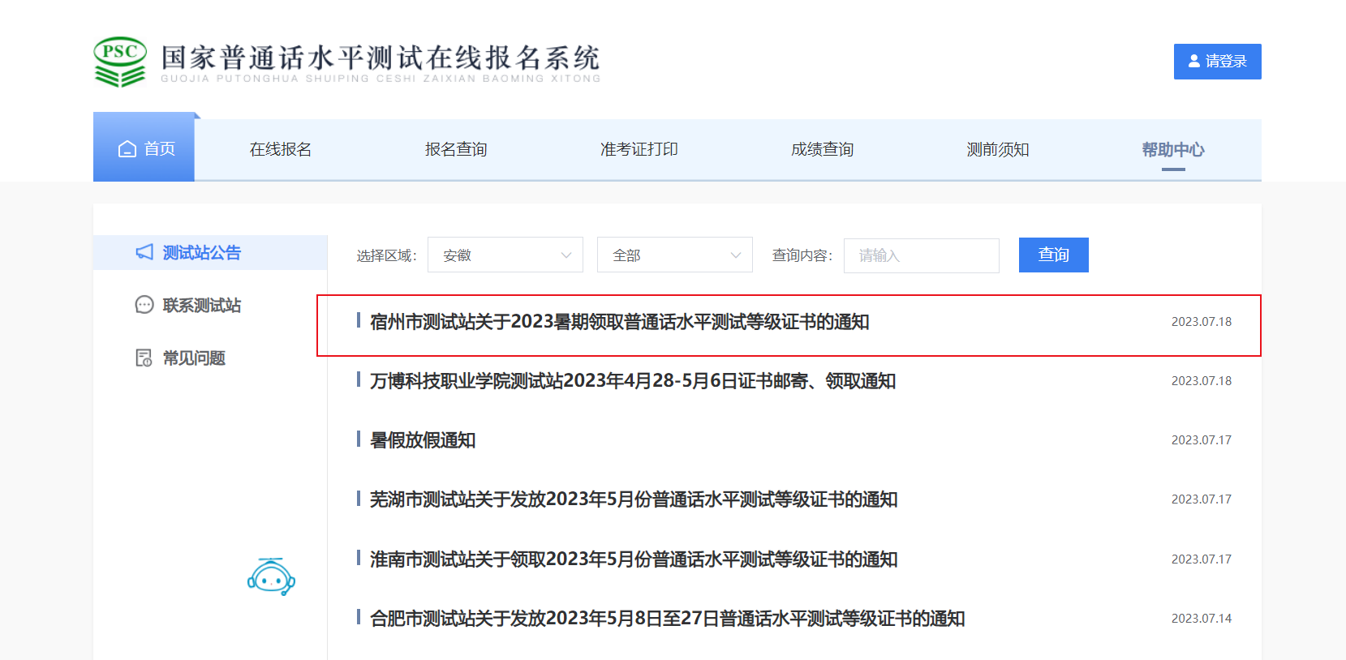
Task: Open the 暑假放假通知 announcement
Action: pyautogui.click(x=423, y=440)
